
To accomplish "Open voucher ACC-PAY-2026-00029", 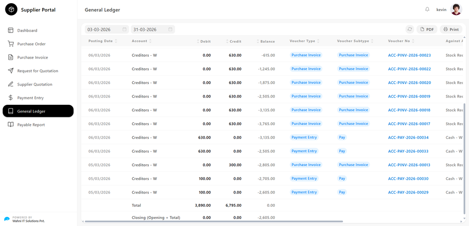I will coord(408,193).
